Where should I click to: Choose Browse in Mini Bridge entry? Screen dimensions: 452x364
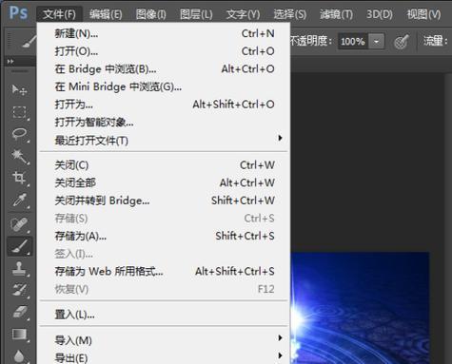coord(164,86)
